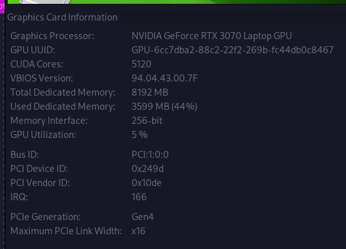This screenshot has width=346, height=249.
Task: Select the Total Dedicated Memory 8192 MB value
Action: tap(150, 92)
